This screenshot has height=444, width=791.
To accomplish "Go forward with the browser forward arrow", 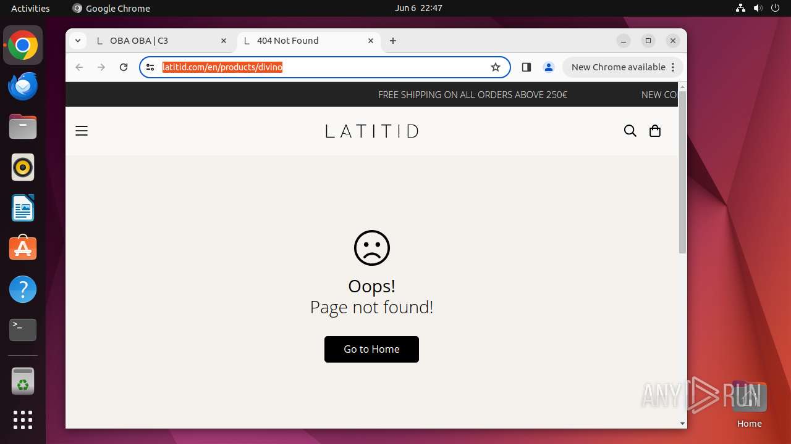I will point(101,67).
